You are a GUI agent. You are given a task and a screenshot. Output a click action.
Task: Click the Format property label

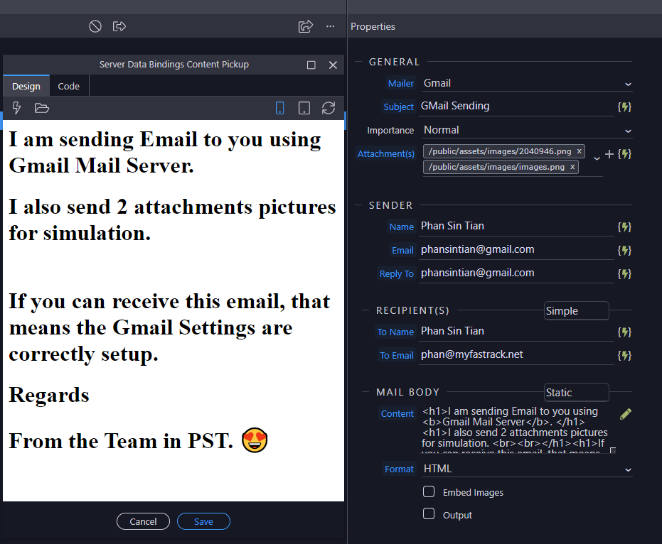399,469
